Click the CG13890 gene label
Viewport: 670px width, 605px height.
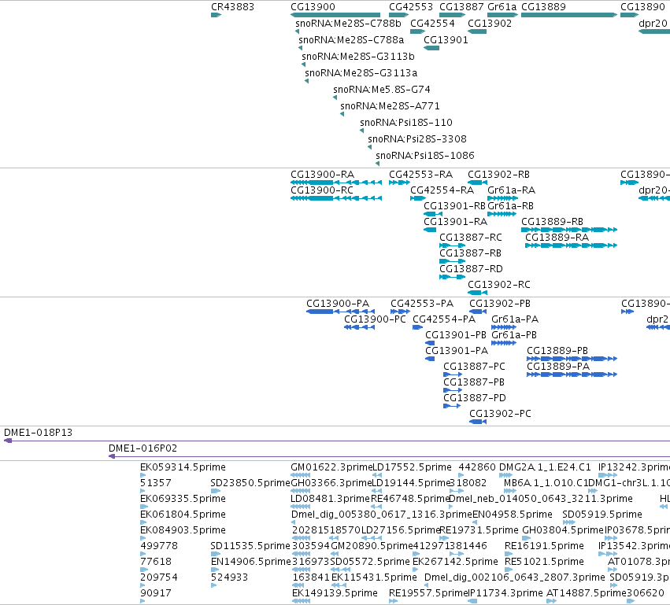pos(642,7)
